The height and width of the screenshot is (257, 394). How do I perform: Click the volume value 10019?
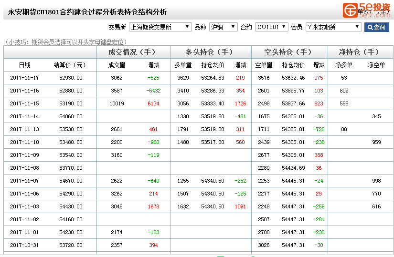coord(117,103)
